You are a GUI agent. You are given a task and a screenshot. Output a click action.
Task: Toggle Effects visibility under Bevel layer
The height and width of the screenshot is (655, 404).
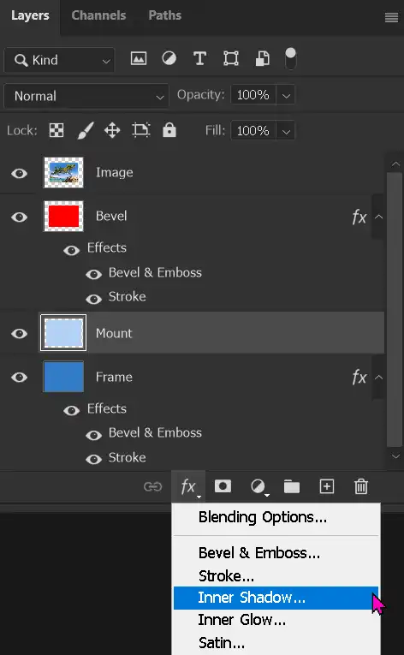[x=71, y=250]
